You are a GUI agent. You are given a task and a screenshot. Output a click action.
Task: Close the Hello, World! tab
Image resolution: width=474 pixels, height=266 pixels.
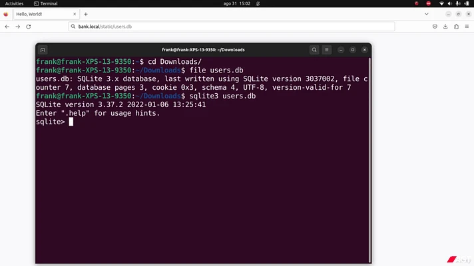(75, 14)
